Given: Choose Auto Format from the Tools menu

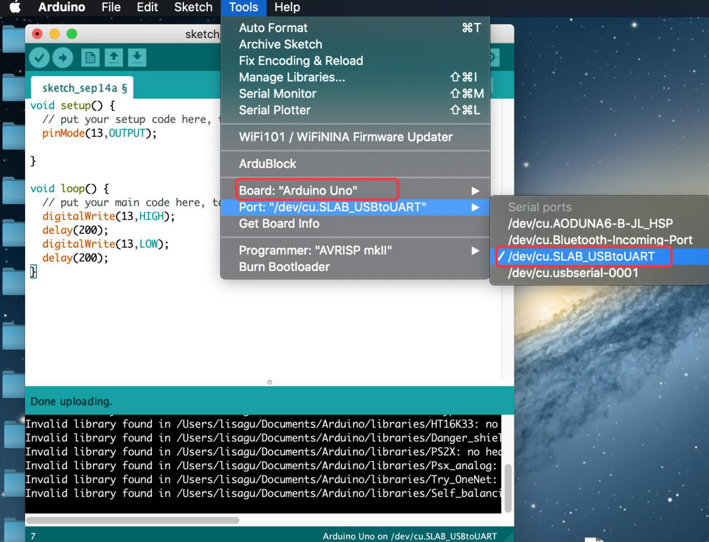Looking at the screenshot, I should [355, 28].
